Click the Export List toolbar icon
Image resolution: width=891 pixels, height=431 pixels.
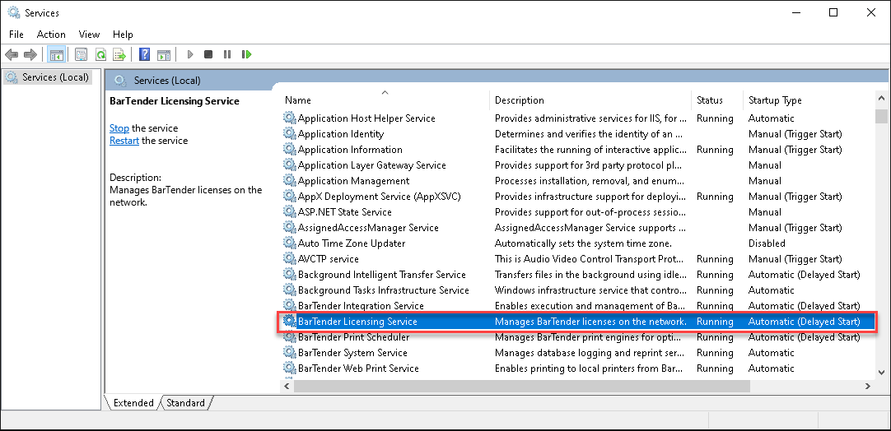click(119, 54)
